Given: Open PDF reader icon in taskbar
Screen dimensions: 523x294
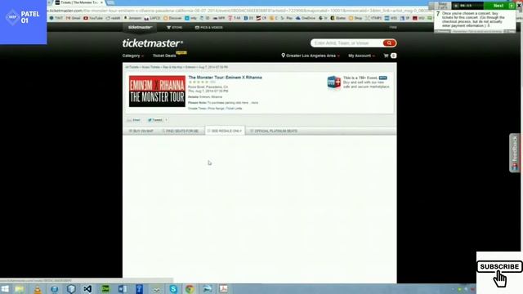Looking at the screenshot, I should click(x=223, y=289).
